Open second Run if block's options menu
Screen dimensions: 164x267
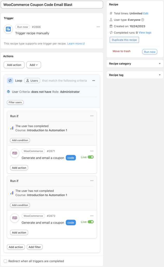tap(92, 181)
